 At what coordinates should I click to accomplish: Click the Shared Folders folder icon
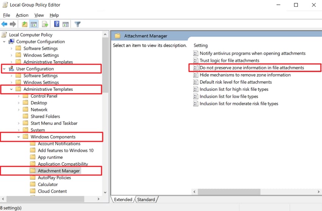[25, 116]
